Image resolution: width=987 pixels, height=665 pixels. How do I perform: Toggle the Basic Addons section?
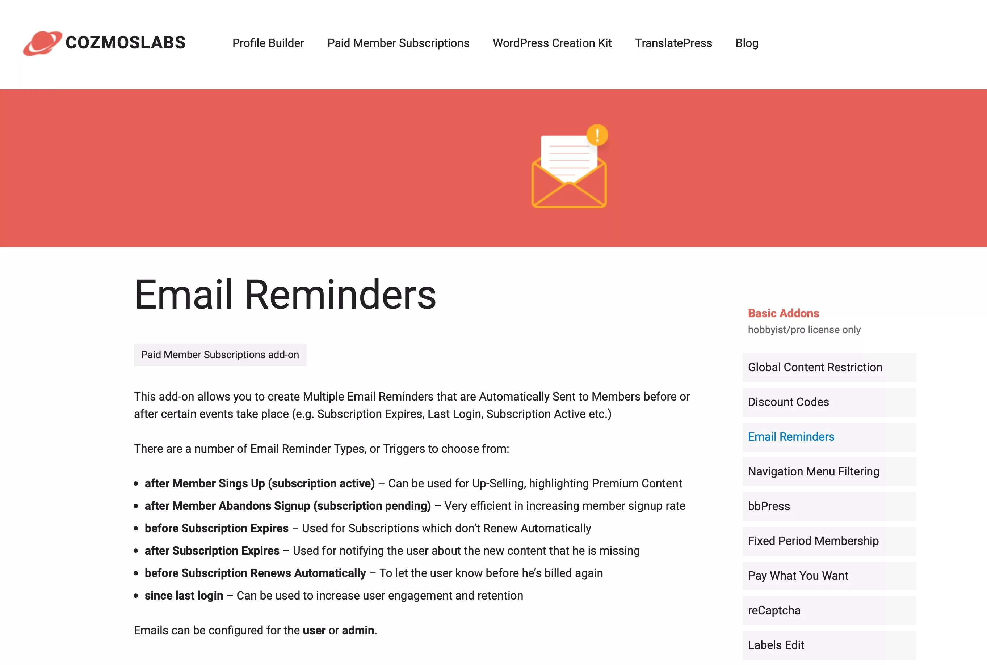click(x=782, y=313)
